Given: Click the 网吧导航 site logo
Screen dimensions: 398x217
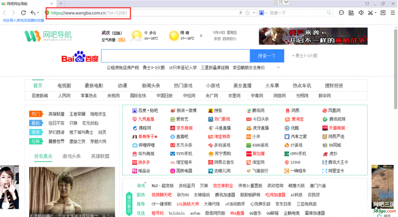Looking at the screenshot, I should tap(48, 36).
